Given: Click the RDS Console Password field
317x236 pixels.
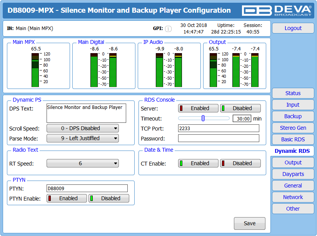Looking at the screenshot, I should tap(219, 139).
